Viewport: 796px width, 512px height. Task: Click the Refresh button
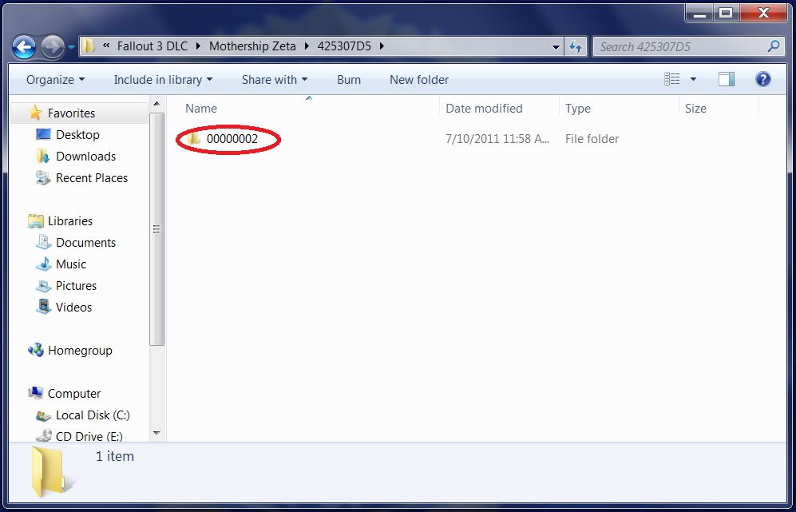[575, 47]
